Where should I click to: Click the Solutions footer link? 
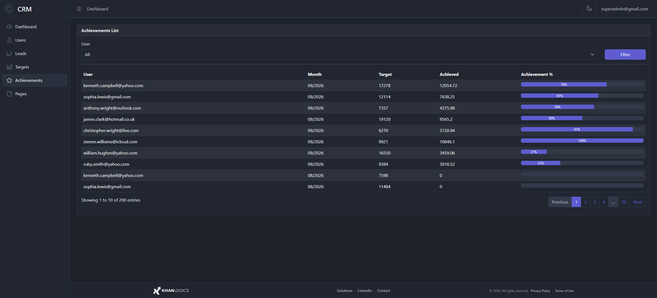[345, 291]
